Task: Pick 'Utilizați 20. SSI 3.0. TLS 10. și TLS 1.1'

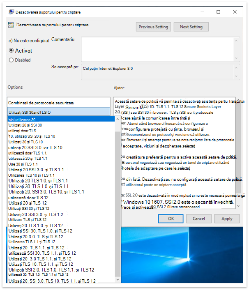Action: click(61, 192)
